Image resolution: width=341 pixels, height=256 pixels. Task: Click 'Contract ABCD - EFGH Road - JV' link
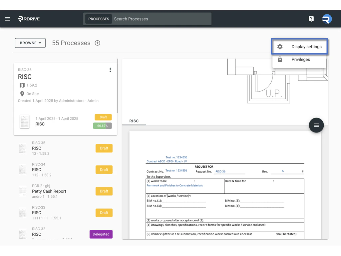pos(167,161)
